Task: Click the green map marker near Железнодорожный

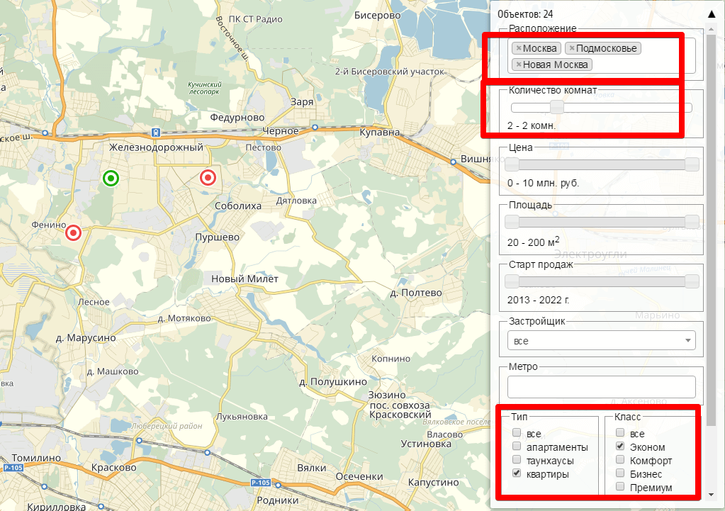Action: tap(110, 178)
